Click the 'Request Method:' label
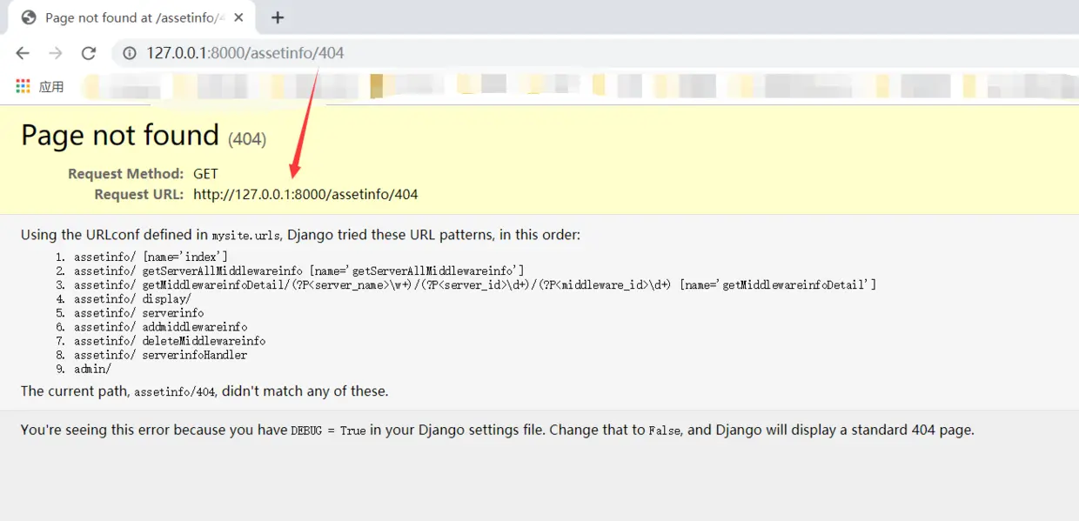This screenshot has width=1079, height=521. [125, 174]
